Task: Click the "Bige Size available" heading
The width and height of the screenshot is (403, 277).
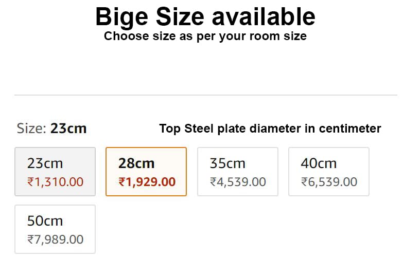Action: click(205, 17)
